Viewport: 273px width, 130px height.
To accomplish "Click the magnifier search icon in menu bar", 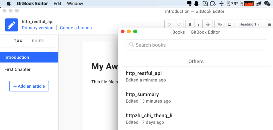I will point(205,3).
